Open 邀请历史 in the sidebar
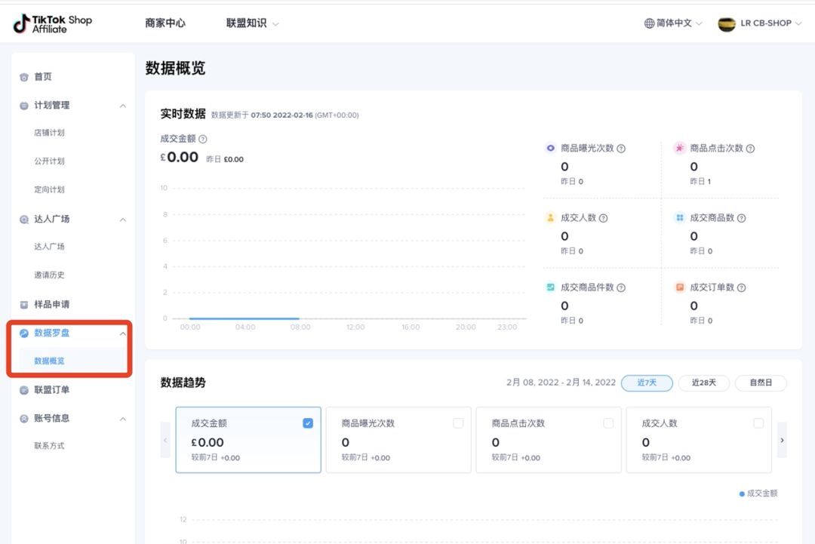The image size is (815, 544). (49, 275)
